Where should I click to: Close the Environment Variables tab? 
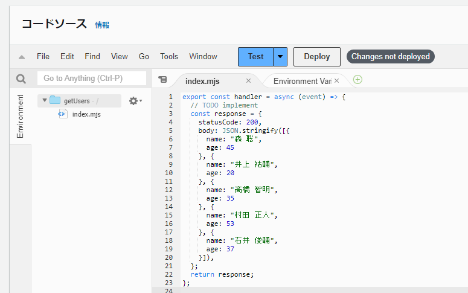pyautogui.click(x=337, y=80)
